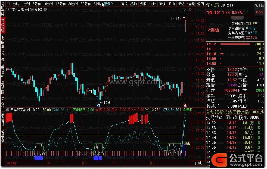267x169 pixels.
Task: Open the 回零即买副图 indicator dropdown arrow
Action: point(8,110)
